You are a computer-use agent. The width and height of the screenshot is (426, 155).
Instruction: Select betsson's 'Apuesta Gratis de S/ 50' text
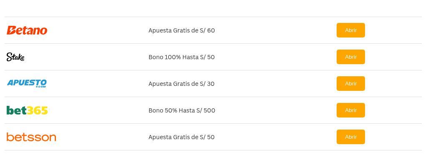pos(181,137)
